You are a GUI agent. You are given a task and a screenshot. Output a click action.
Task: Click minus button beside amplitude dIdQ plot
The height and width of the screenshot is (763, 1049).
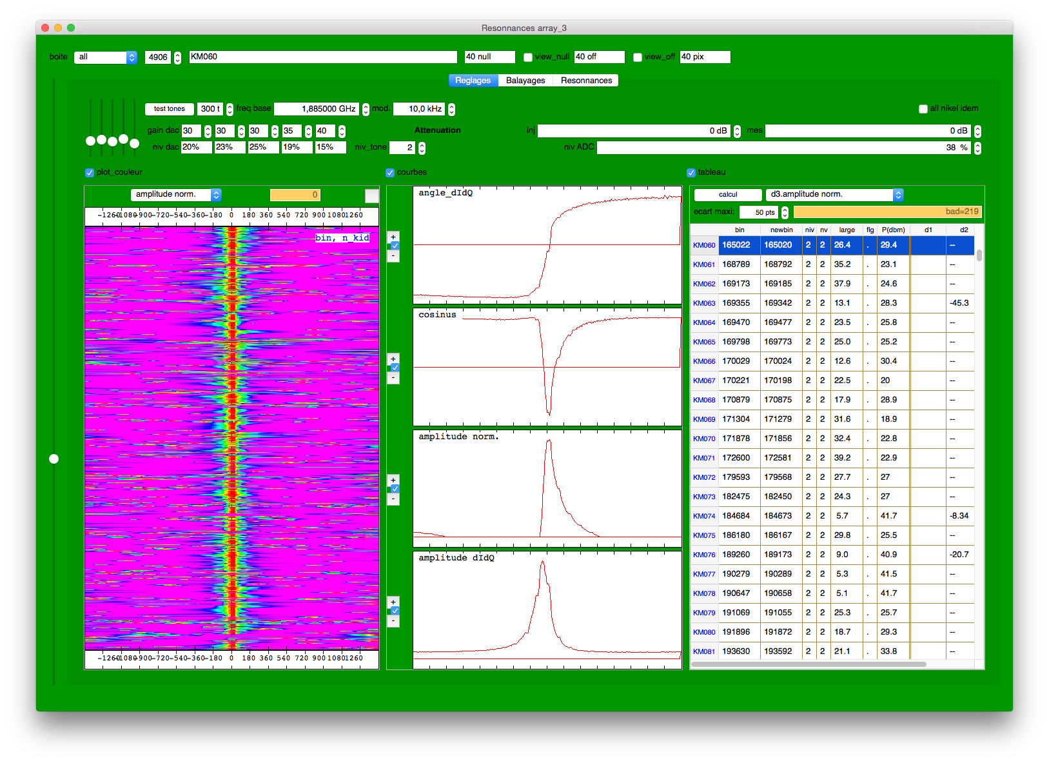(393, 621)
